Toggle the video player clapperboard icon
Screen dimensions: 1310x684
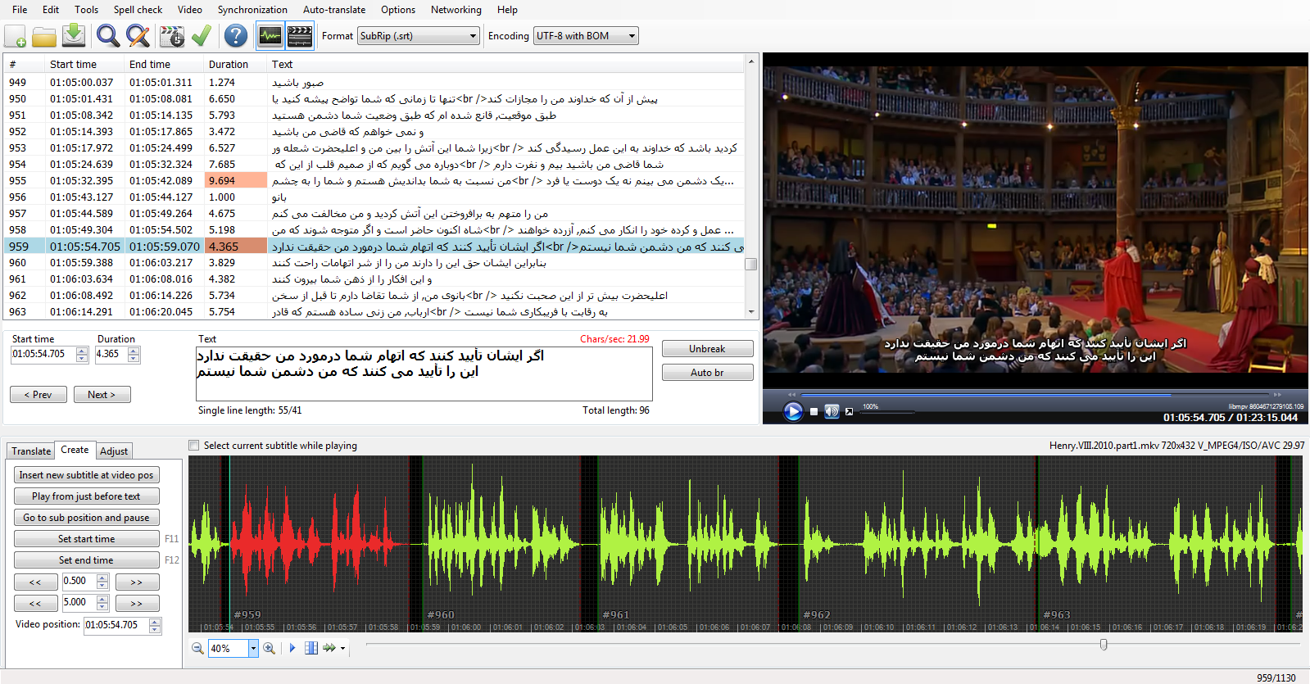pos(300,36)
